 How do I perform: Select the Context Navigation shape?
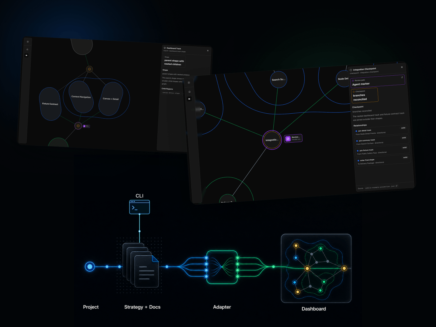pyautogui.click(x=81, y=97)
